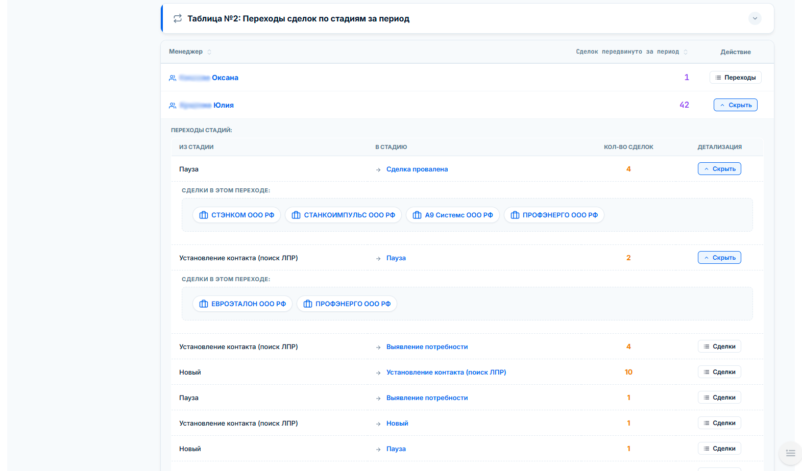Open manager Юлия link
802x471 pixels.
[x=207, y=105]
